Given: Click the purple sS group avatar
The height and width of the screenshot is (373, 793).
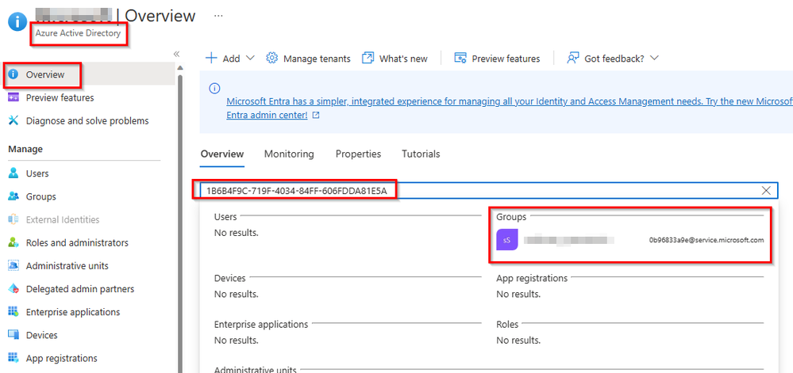Looking at the screenshot, I should [x=506, y=240].
